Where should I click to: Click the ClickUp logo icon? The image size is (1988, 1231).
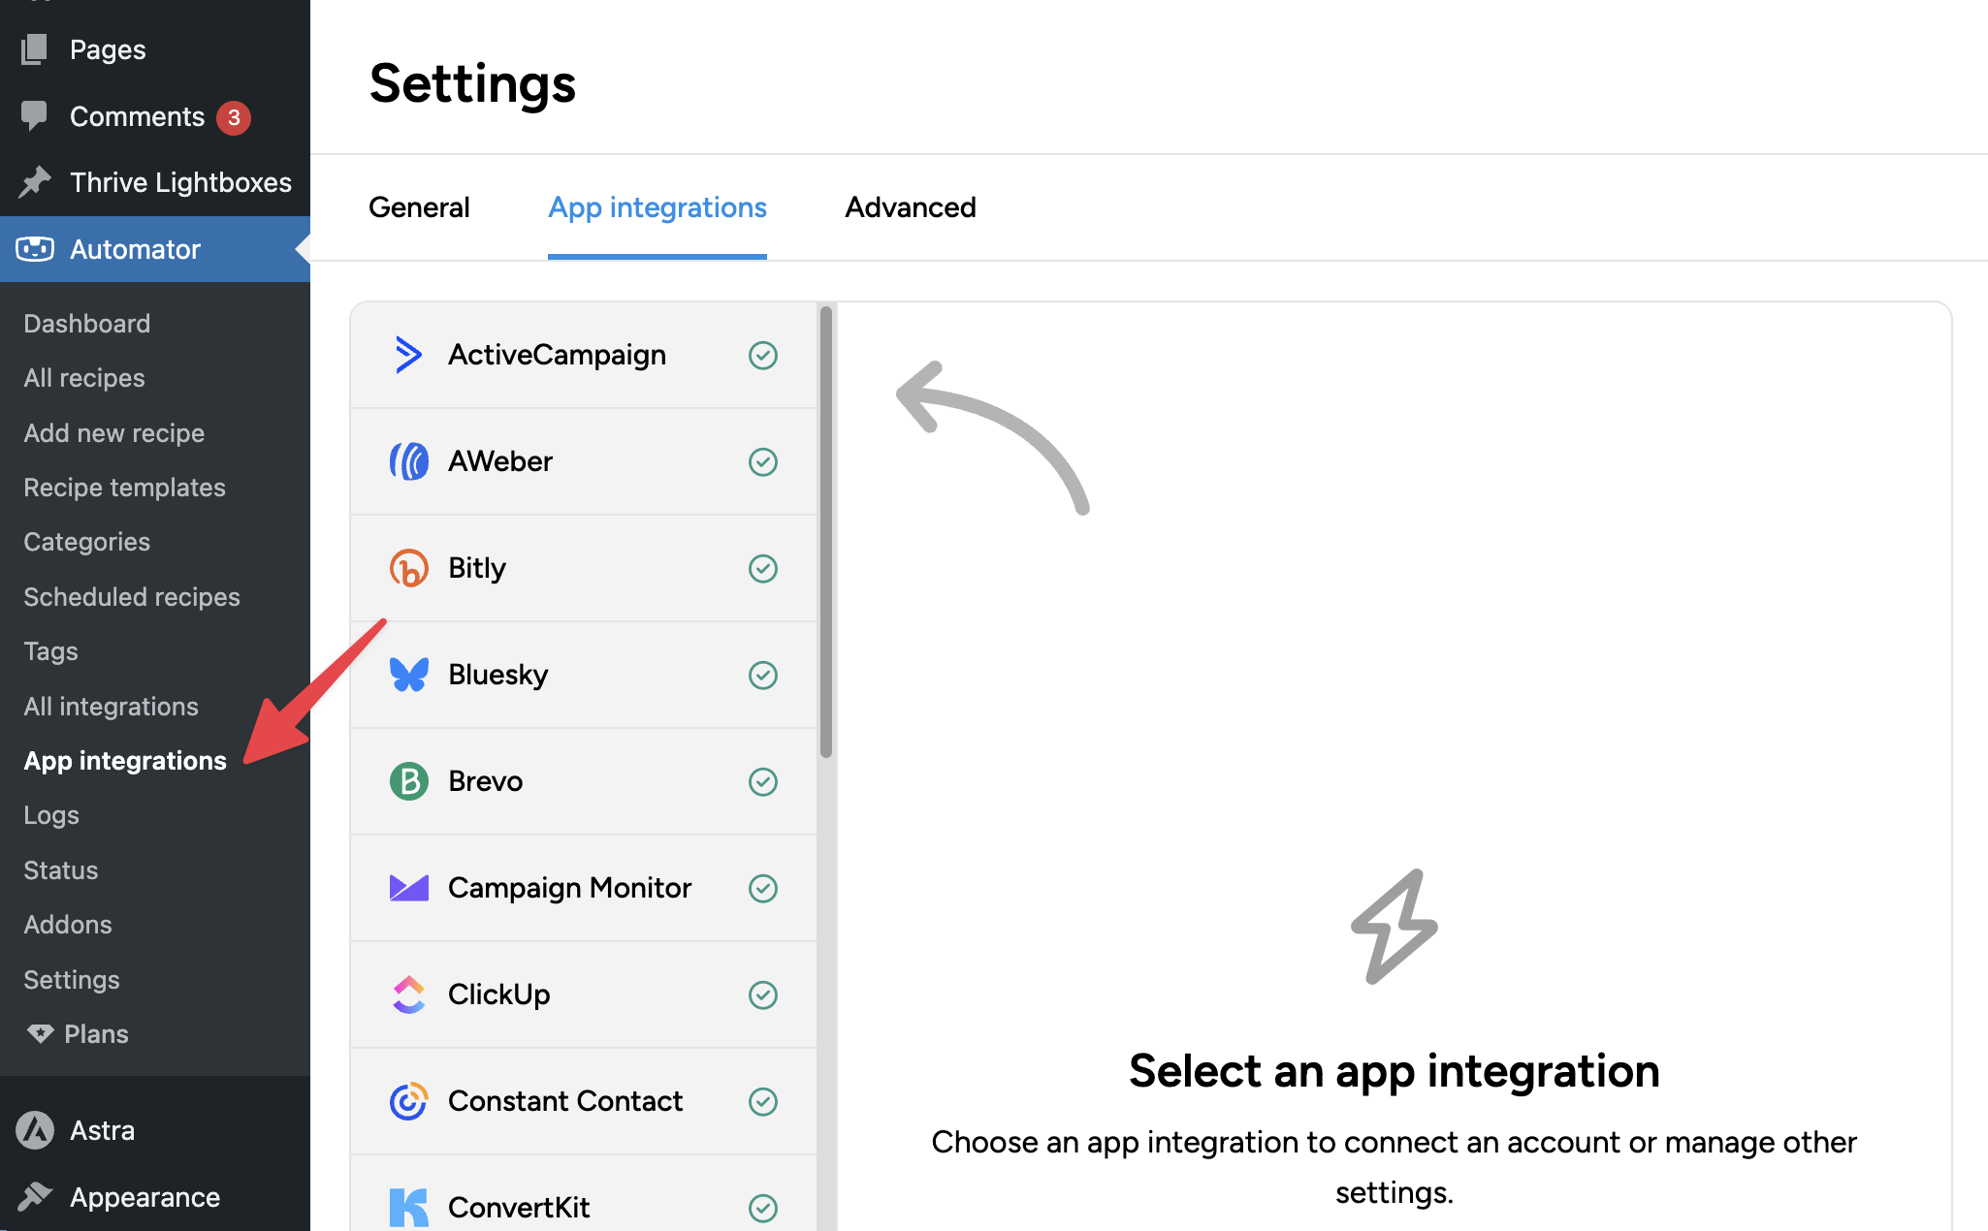click(408, 994)
